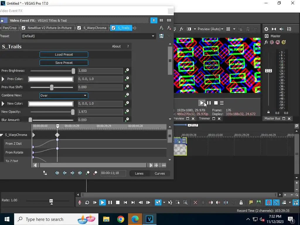Click Loop Playback icon in transport bar
The height and width of the screenshot is (225, 300).
click(87, 202)
